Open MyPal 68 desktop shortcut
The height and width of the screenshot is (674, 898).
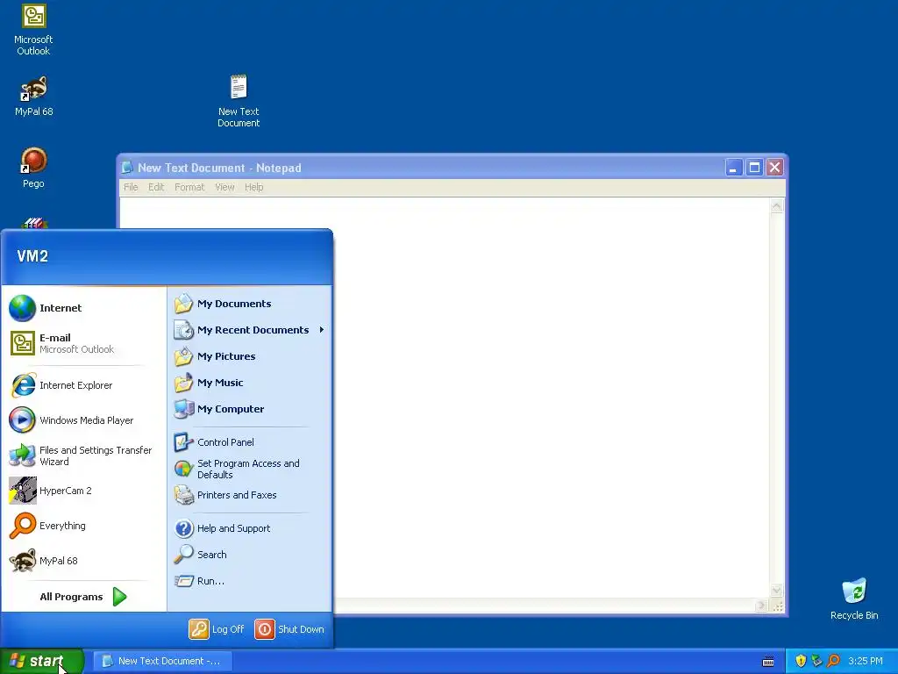pyautogui.click(x=34, y=96)
